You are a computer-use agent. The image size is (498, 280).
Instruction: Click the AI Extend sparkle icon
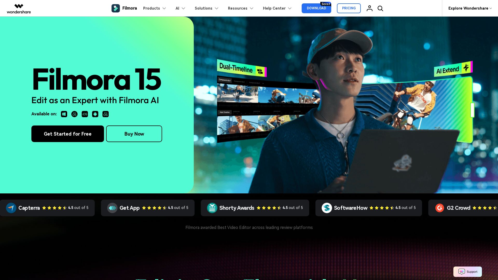pos(466,67)
